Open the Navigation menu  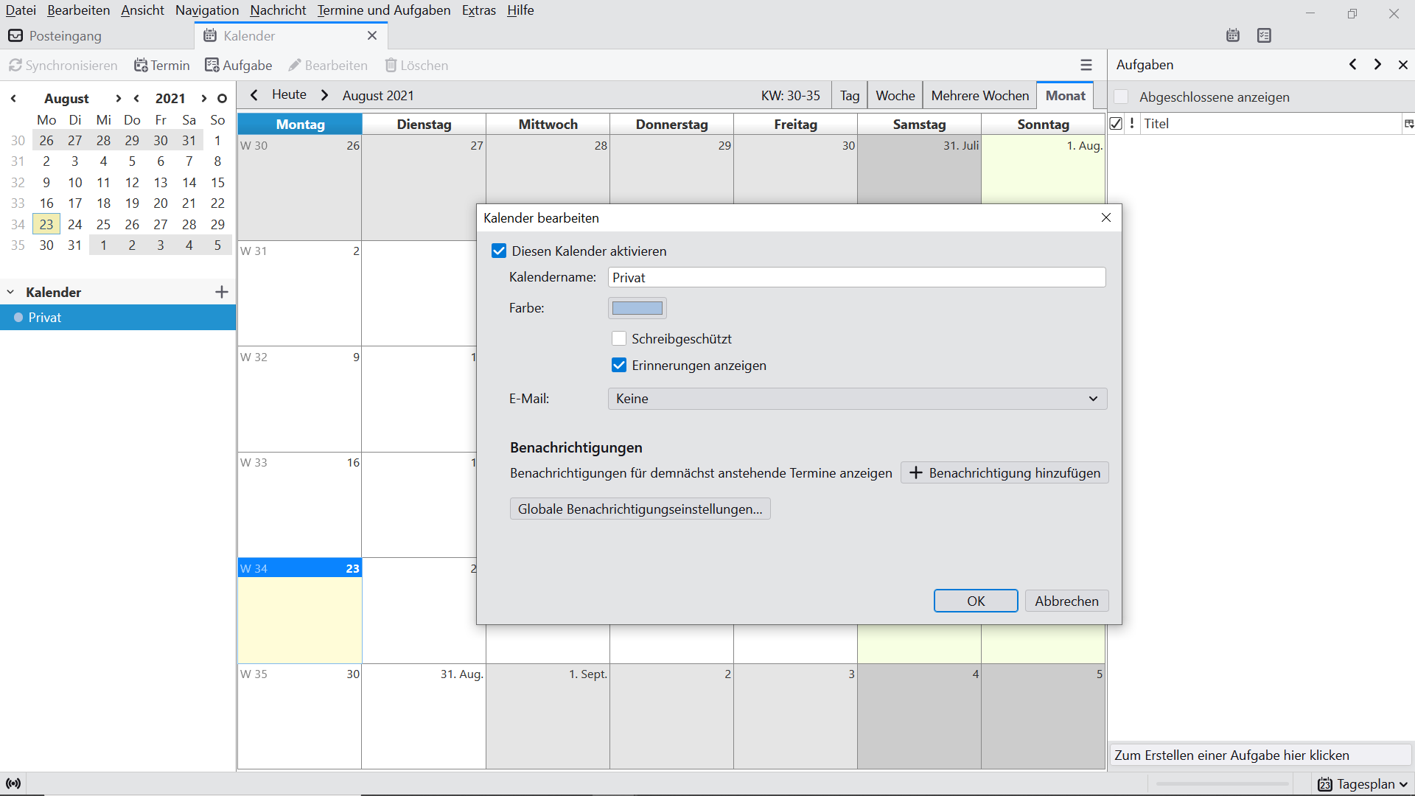click(207, 10)
